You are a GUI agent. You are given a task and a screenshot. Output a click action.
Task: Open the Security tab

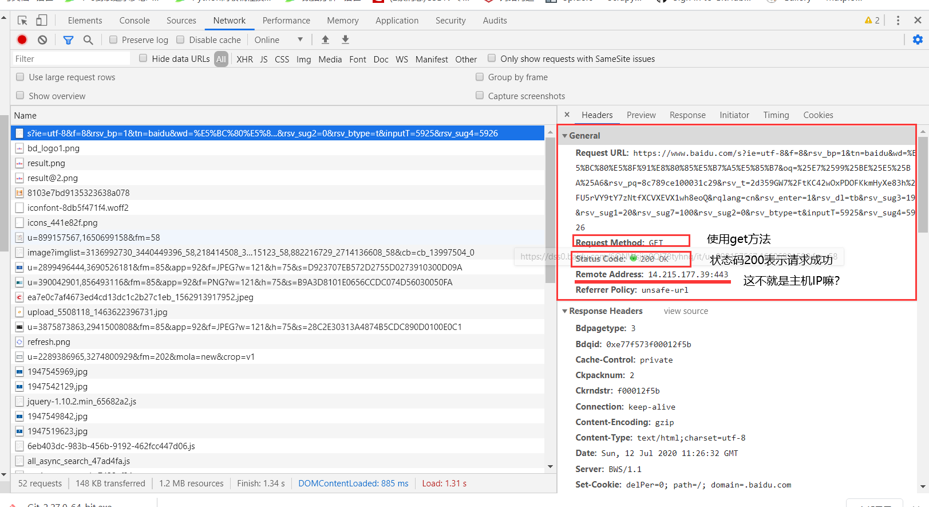pyautogui.click(x=450, y=21)
